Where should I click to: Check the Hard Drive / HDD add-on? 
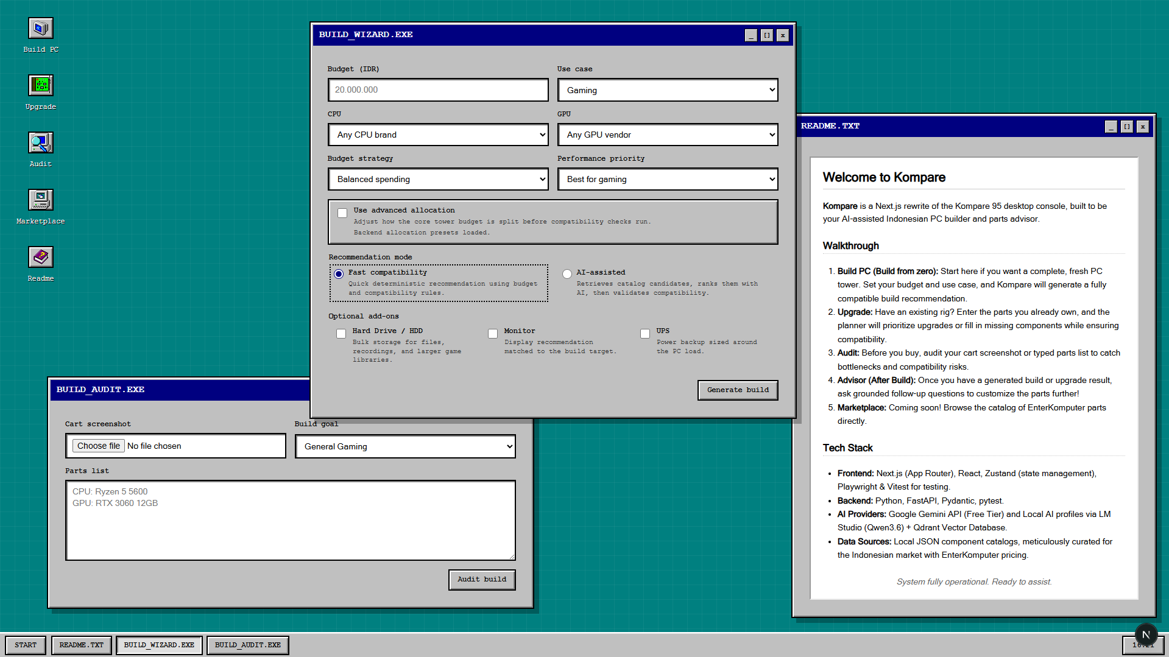341,334
